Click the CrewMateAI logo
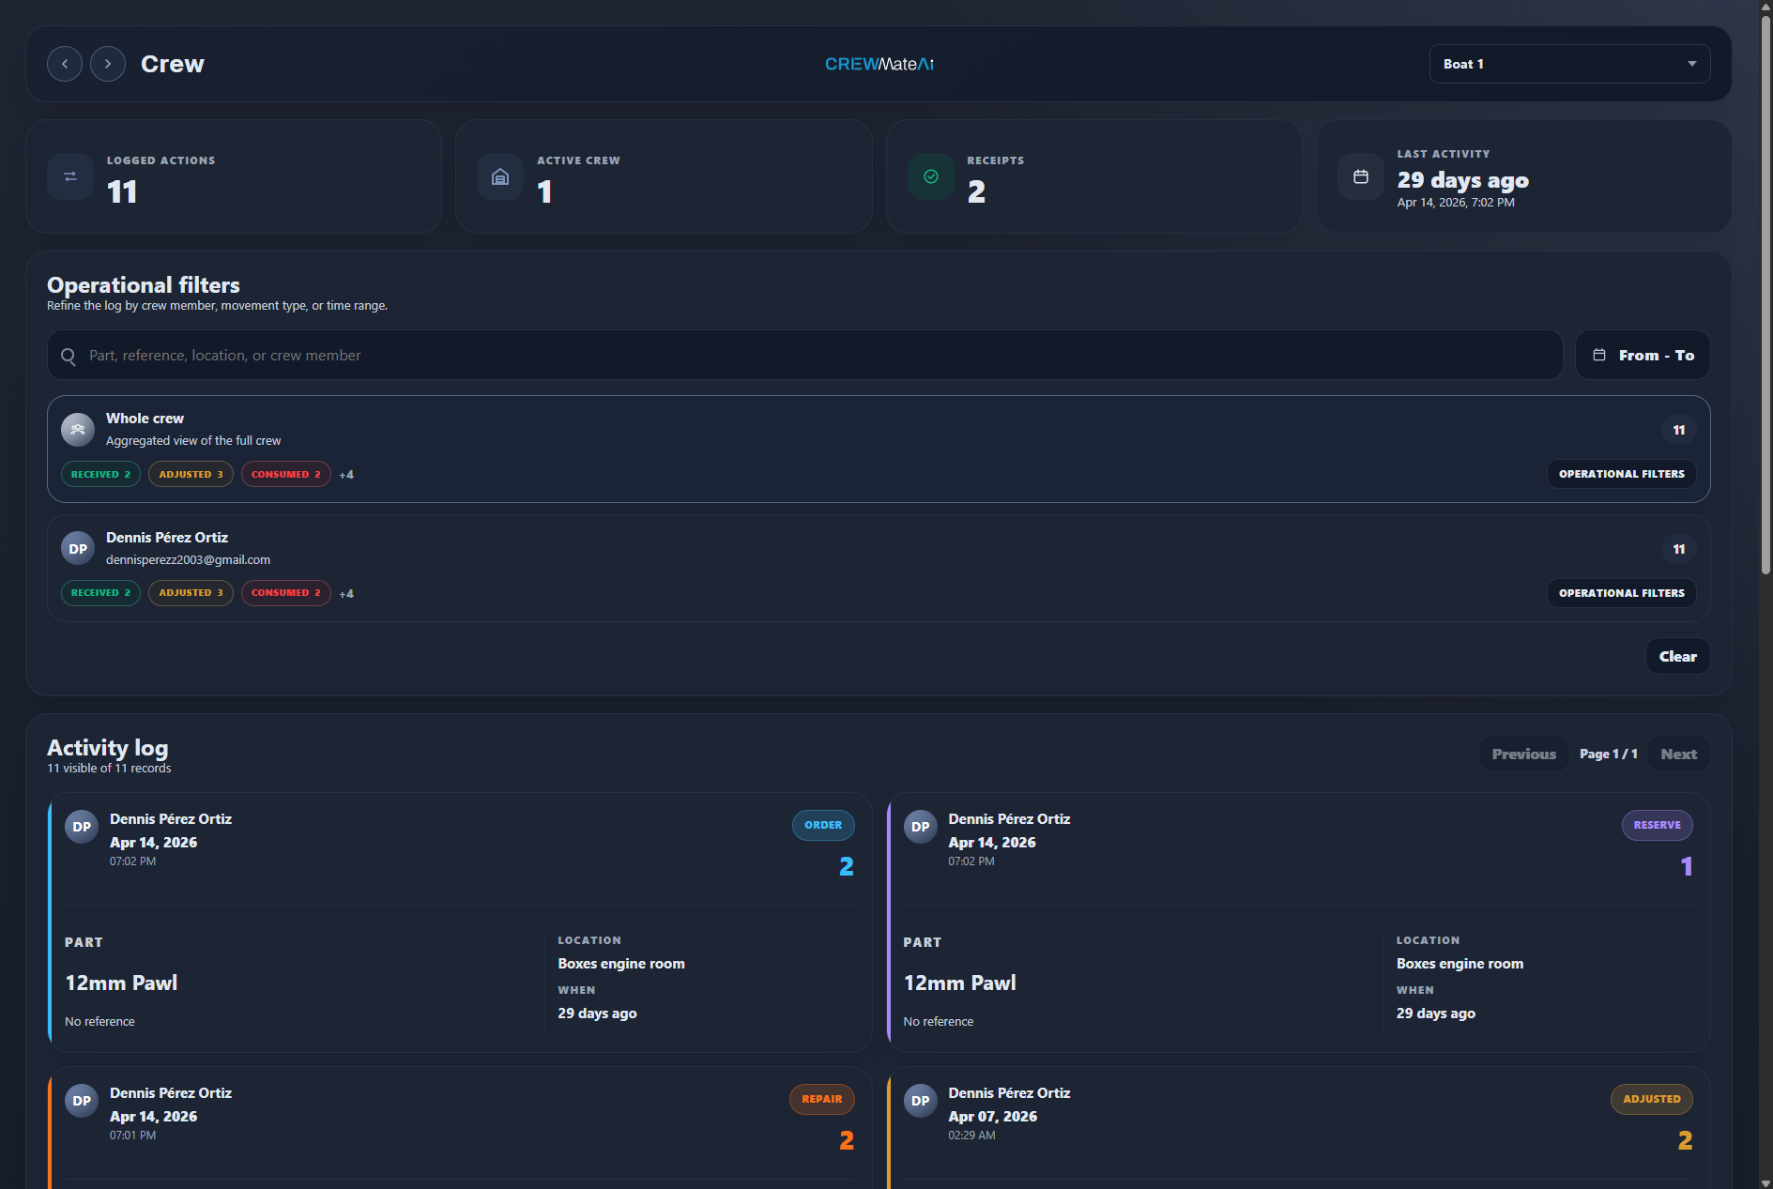The width and height of the screenshot is (1773, 1189). click(879, 64)
